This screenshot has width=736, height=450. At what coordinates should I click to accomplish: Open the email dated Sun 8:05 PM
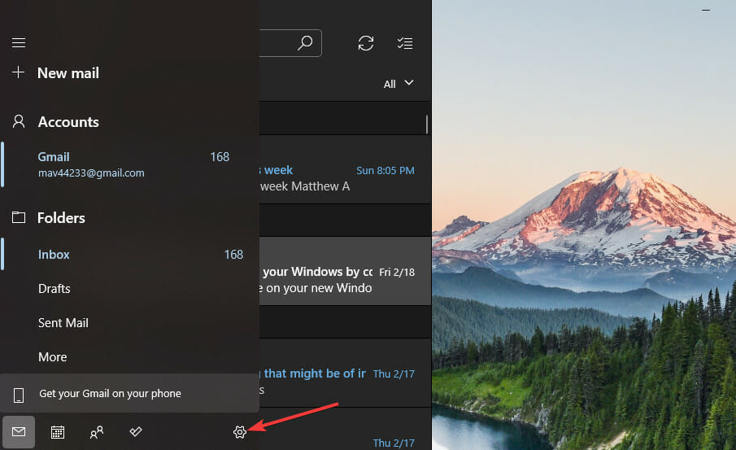click(345, 169)
